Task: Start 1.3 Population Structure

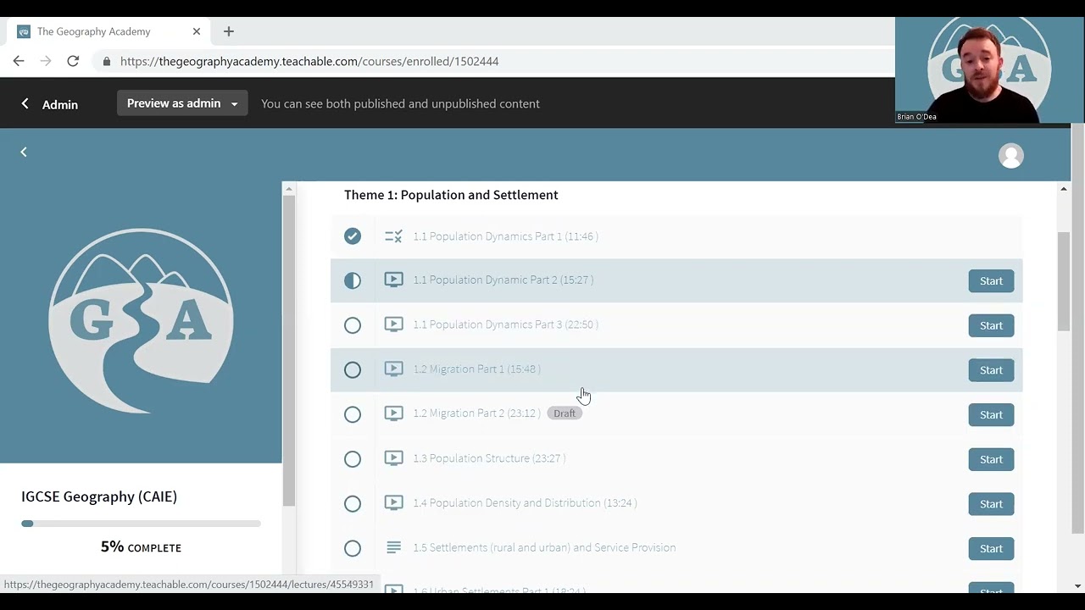Action: coord(991,459)
